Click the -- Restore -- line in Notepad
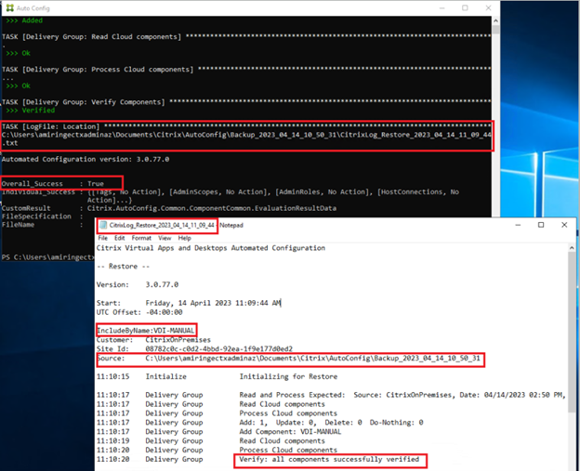 (x=124, y=267)
